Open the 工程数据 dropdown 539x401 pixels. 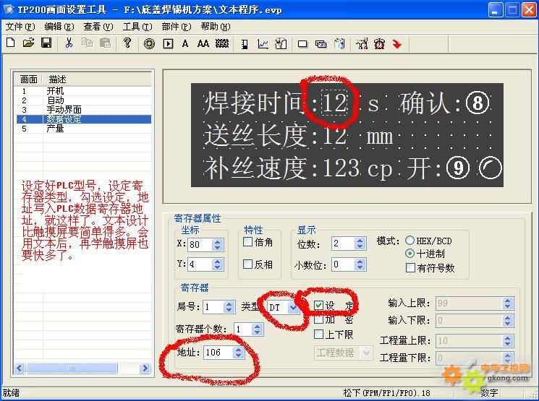pyautogui.click(x=367, y=353)
